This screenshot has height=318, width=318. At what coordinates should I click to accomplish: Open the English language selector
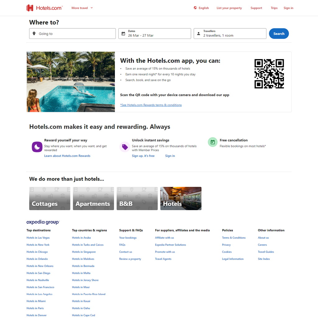coord(201,8)
